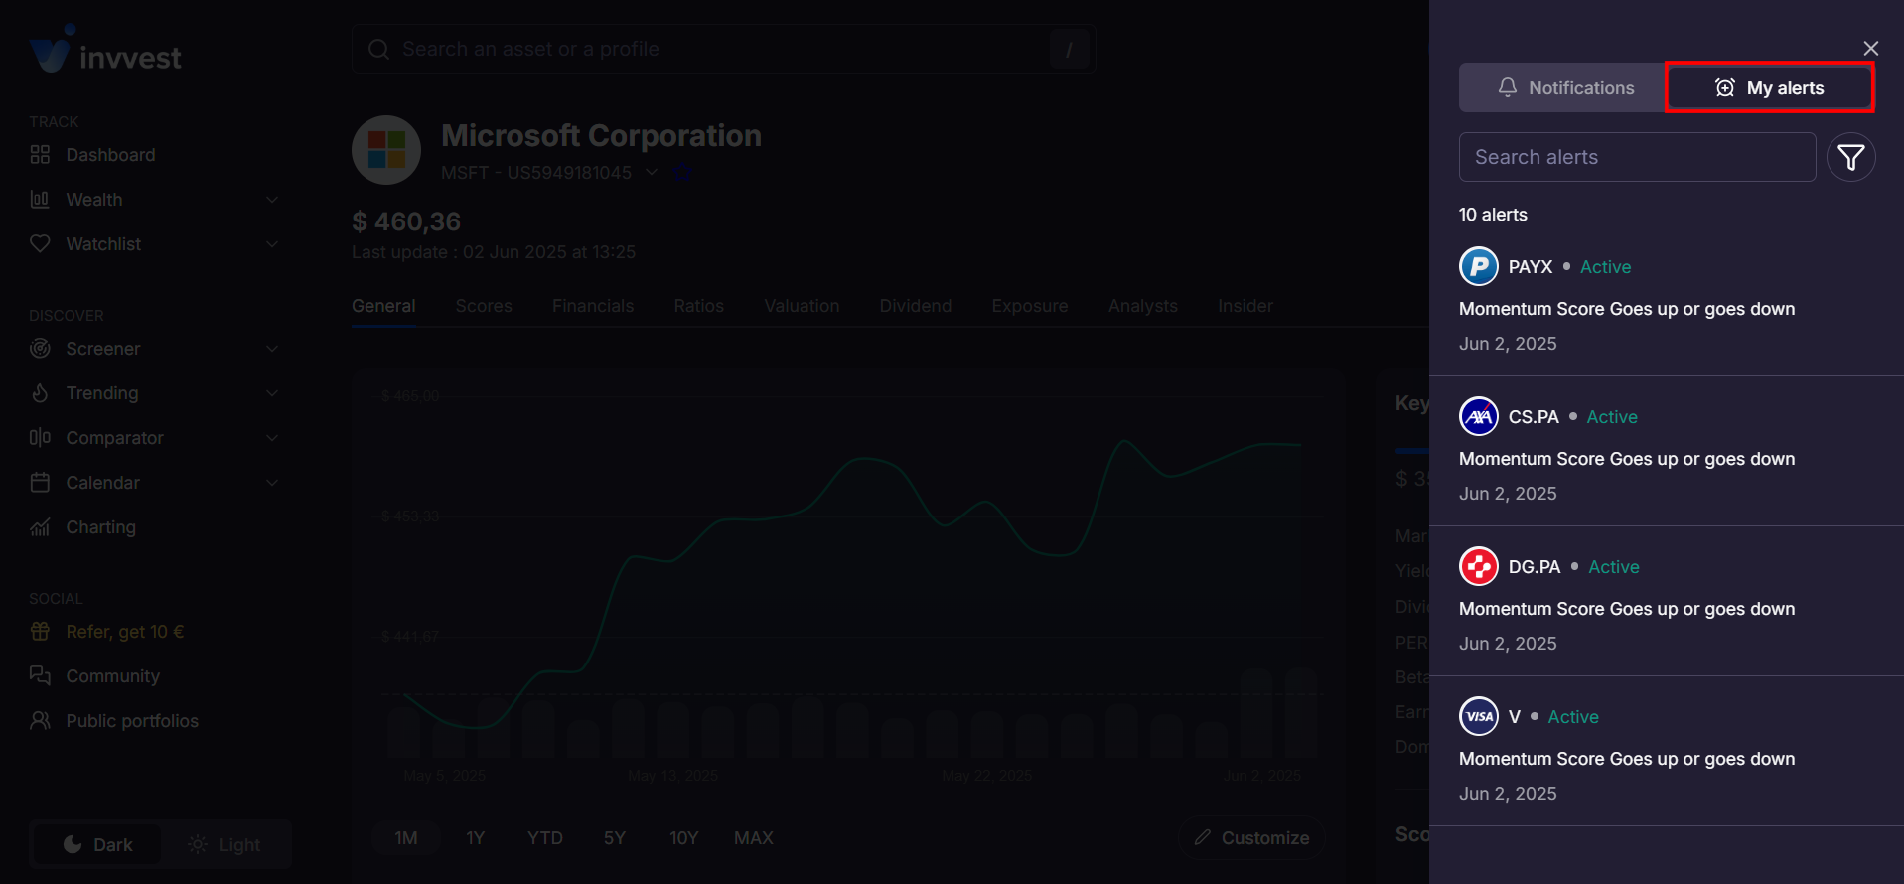Select the Scores tab
Screen dimensions: 1904x884
click(x=484, y=306)
